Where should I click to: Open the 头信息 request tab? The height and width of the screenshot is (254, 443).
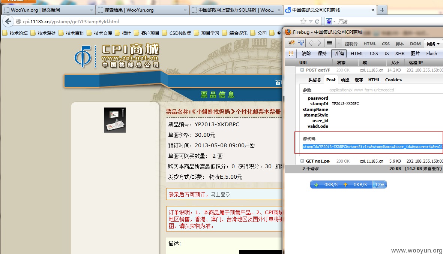coord(315,80)
